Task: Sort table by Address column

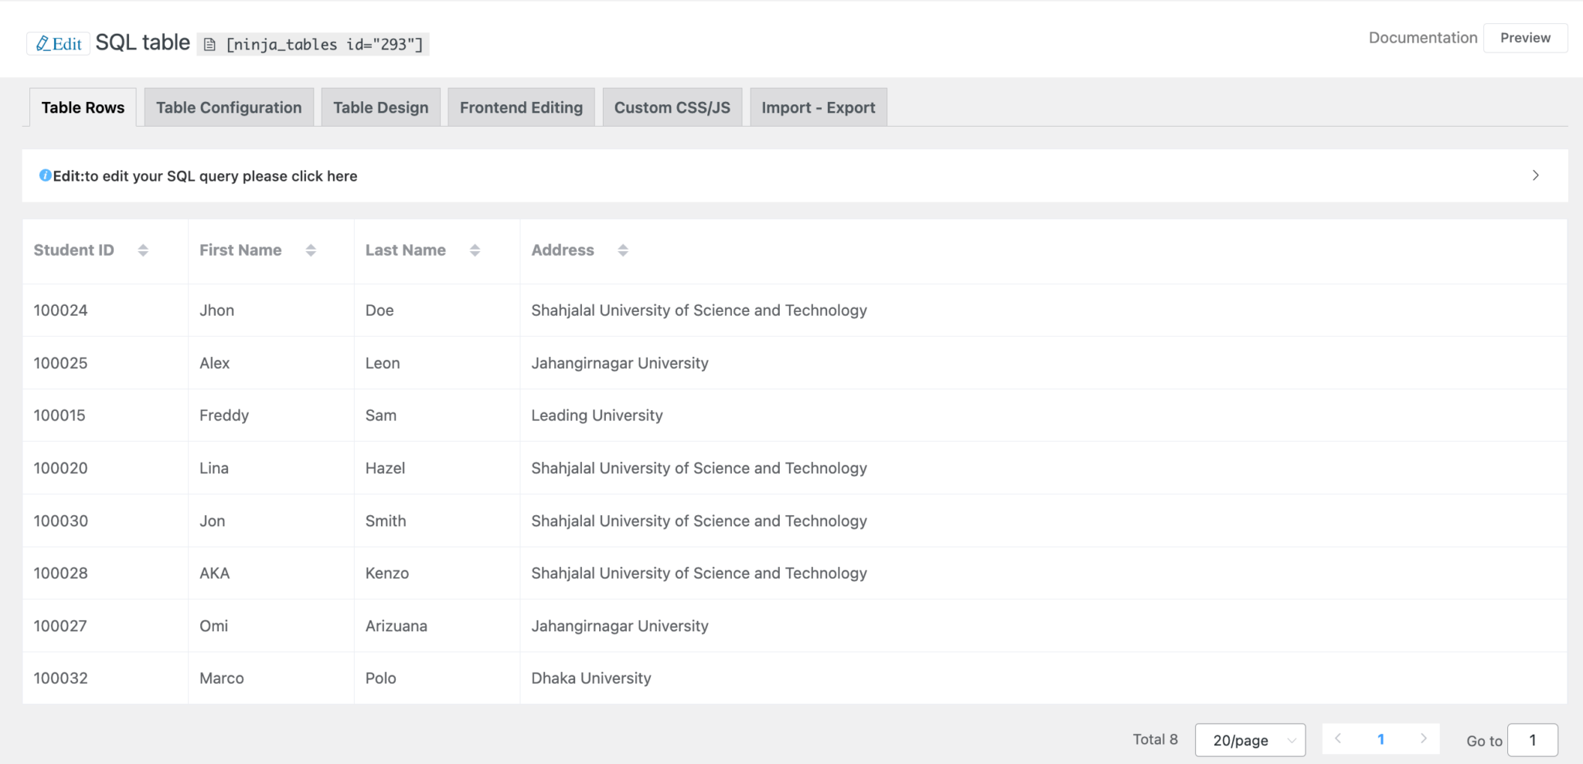Action: click(x=623, y=250)
